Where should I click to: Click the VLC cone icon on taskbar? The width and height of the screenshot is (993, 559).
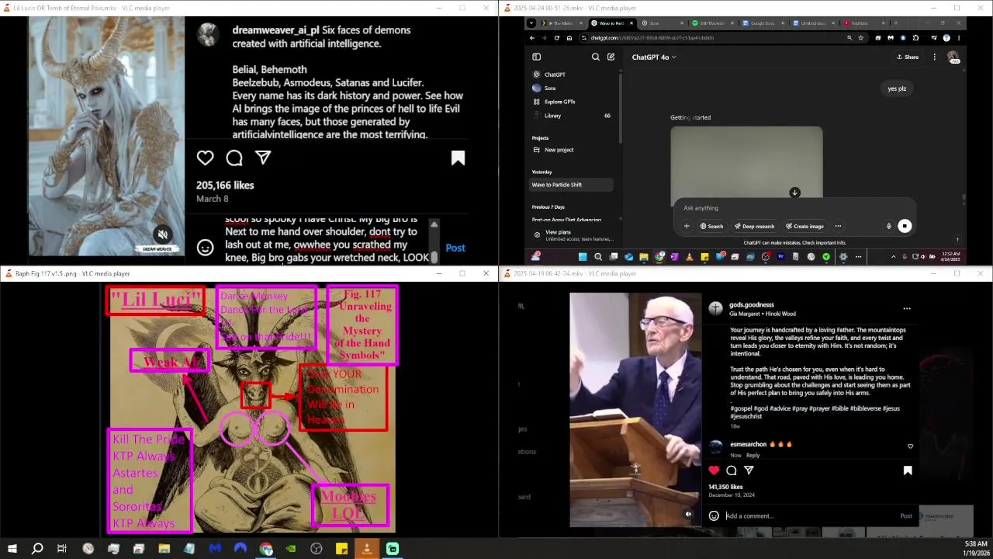click(x=367, y=549)
